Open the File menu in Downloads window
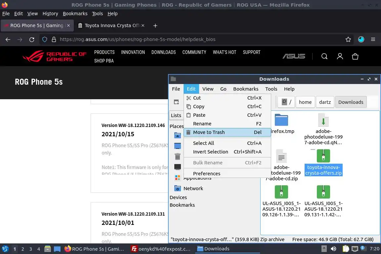 pos(176,89)
